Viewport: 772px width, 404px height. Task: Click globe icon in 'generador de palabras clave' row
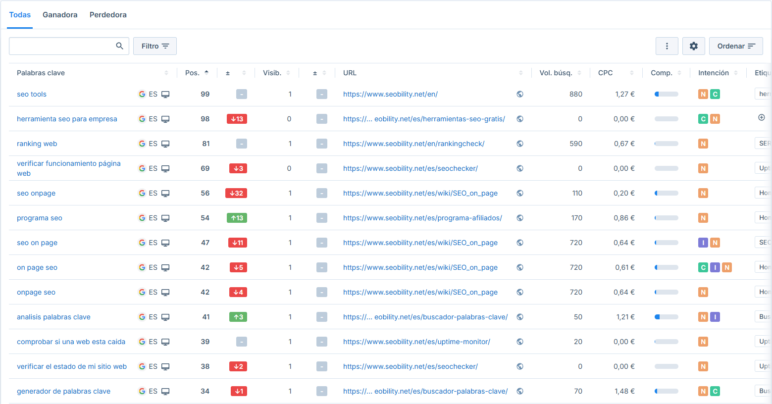point(520,391)
